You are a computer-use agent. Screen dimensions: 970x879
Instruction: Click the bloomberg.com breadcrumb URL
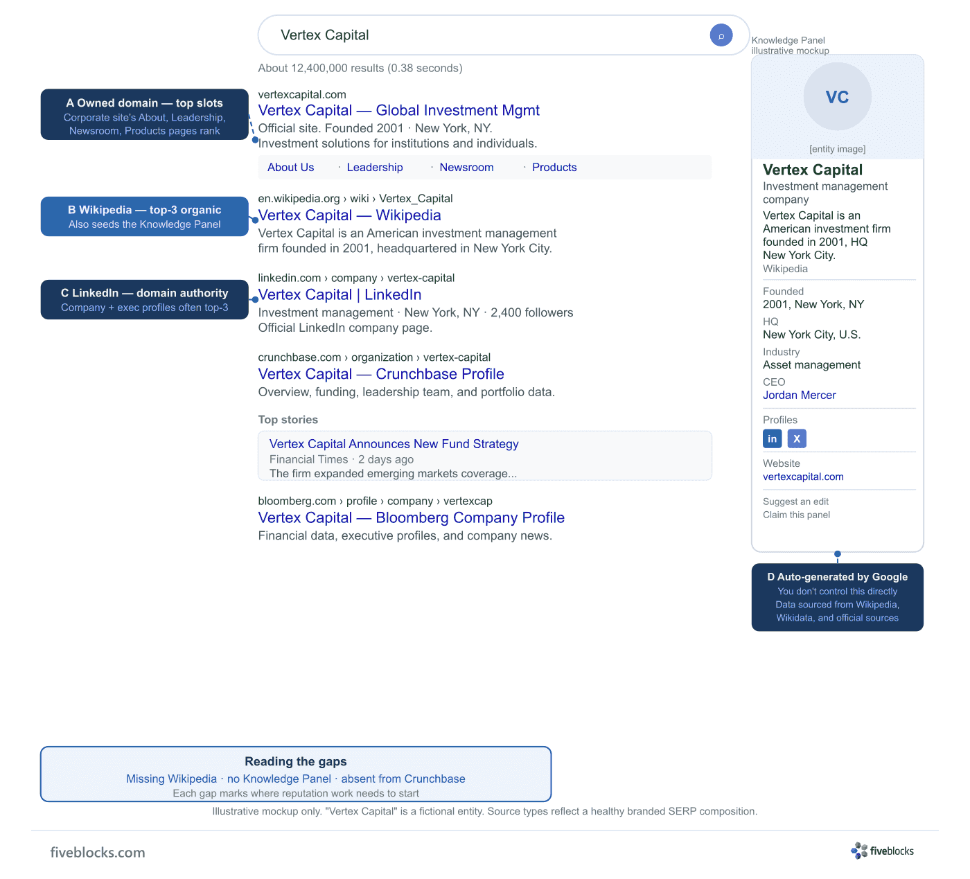375,501
